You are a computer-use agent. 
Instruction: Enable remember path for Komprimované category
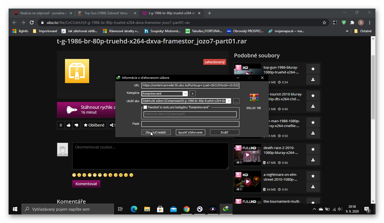coord(145,107)
